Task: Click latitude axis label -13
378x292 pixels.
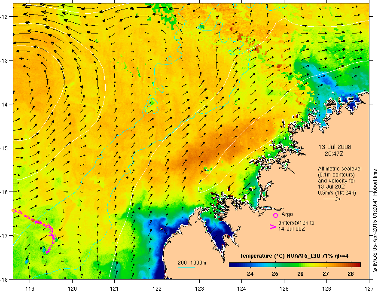Action: coord(4,61)
